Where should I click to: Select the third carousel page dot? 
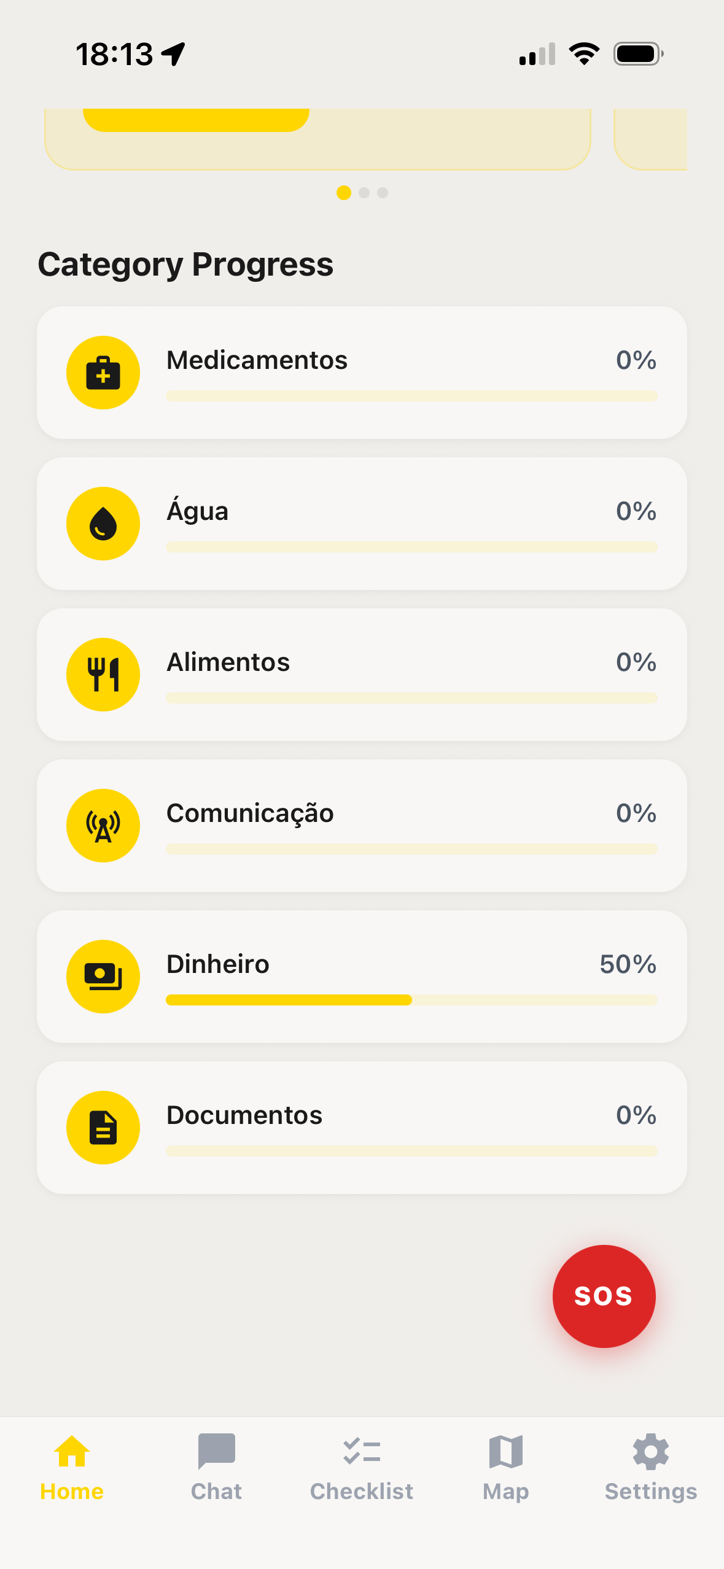(x=383, y=193)
